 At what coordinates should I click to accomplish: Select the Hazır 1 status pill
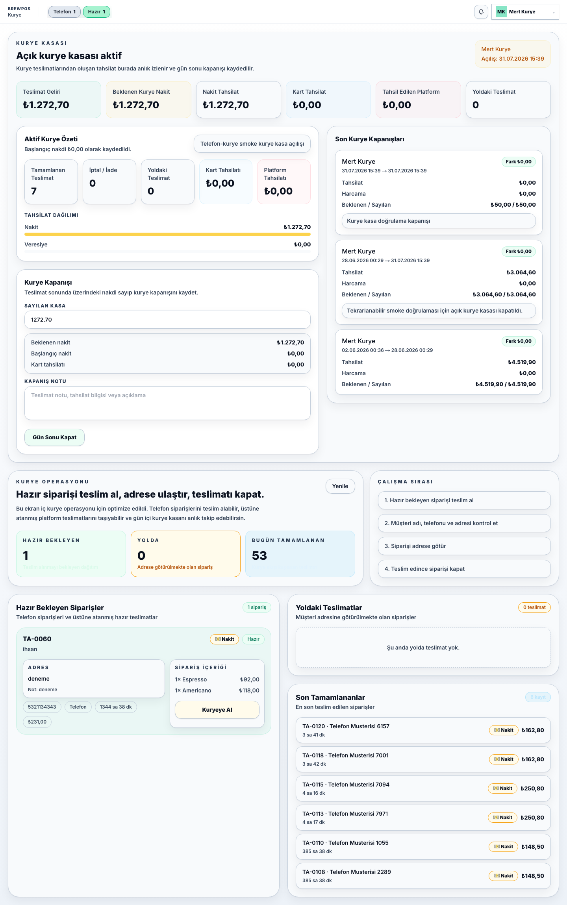(x=96, y=12)
